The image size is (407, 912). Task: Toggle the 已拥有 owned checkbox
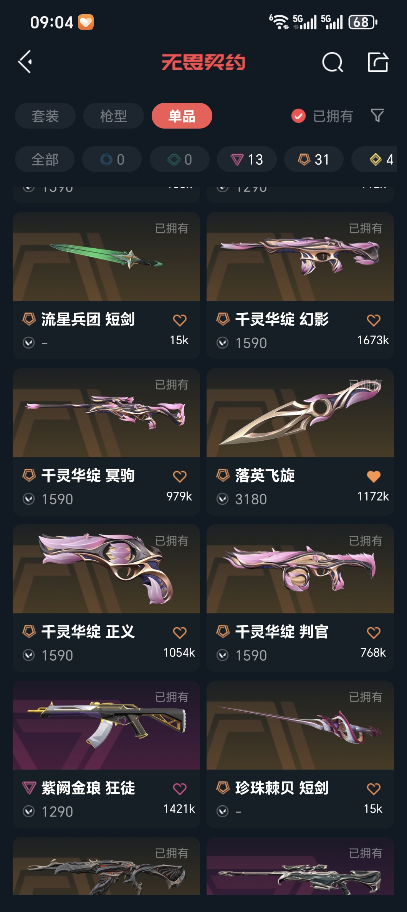[x=298, y=116]
